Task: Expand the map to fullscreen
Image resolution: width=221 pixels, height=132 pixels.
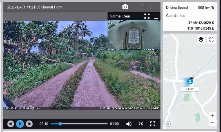Action: pyautogui.click(x=211, y=39)
